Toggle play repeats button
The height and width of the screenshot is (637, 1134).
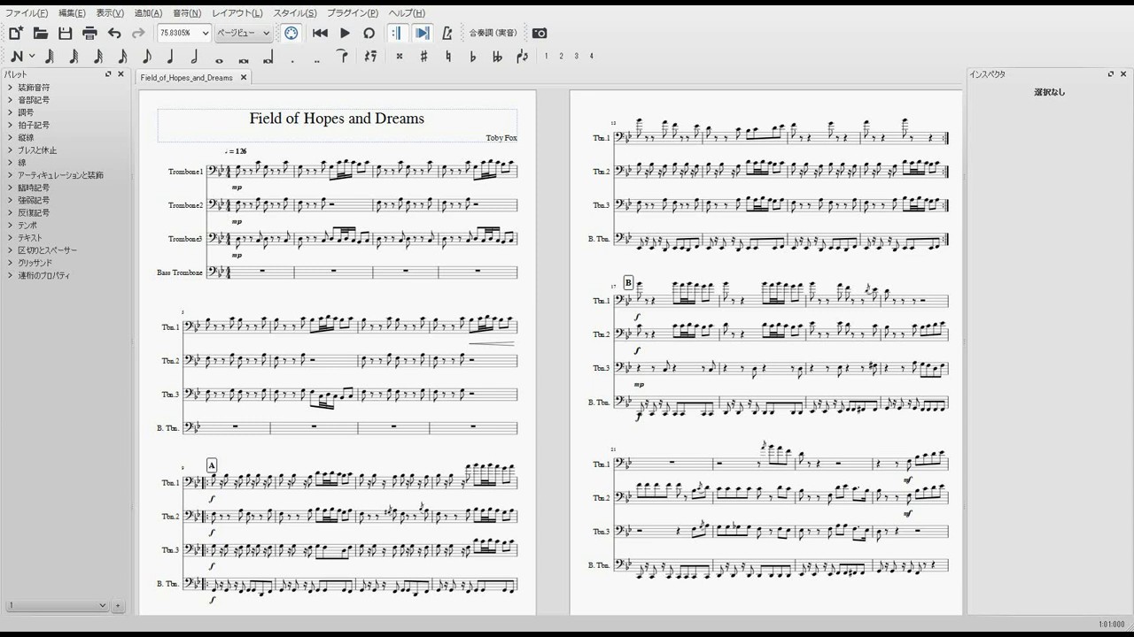pyautogui.click(x=398, y=34)
